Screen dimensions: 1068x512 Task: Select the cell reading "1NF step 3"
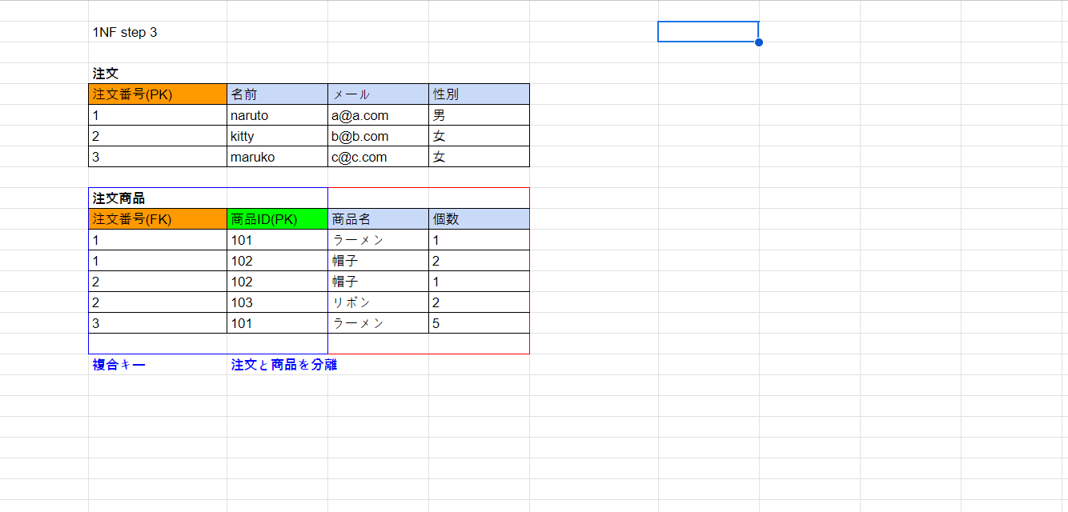click(158, 32)
